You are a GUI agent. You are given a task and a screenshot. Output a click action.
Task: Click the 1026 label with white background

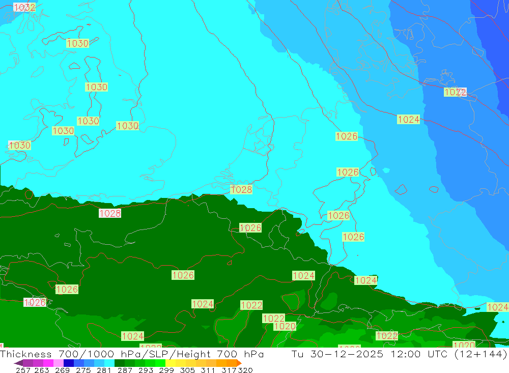(35, 302)
